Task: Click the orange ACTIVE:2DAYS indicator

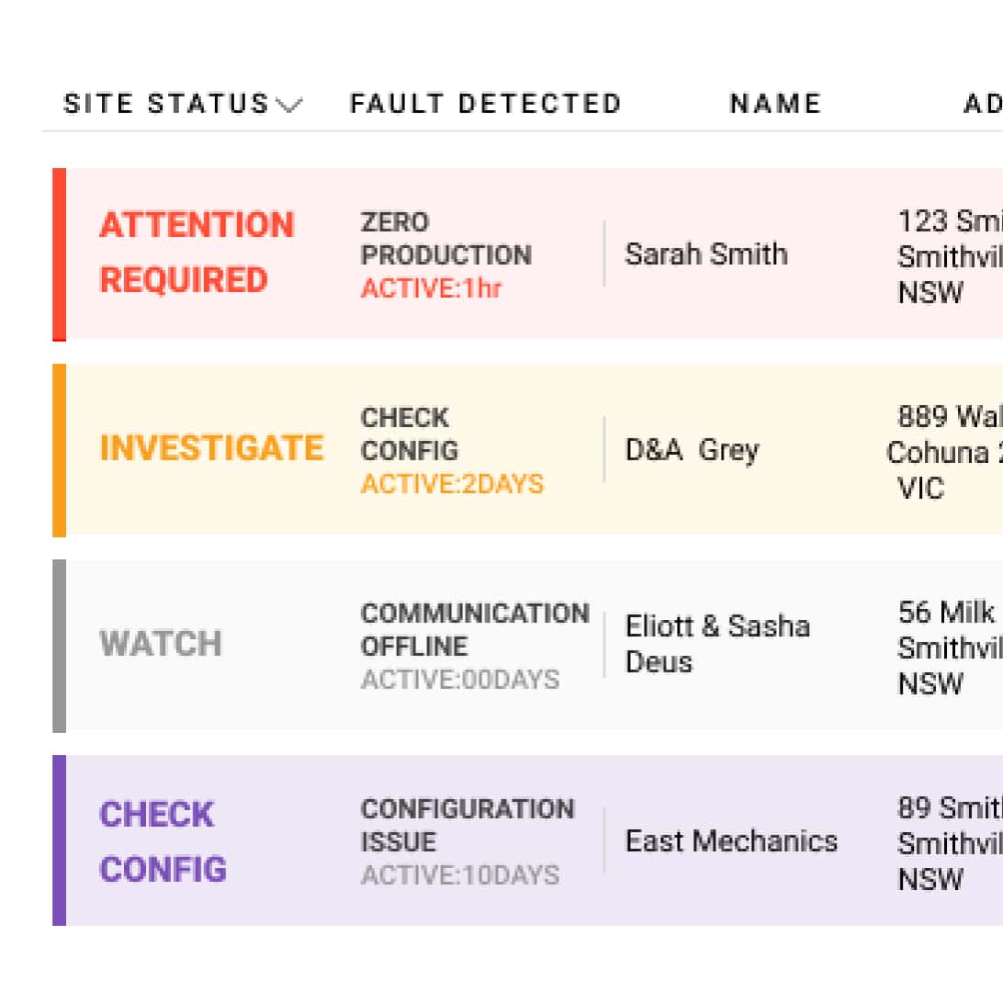Action: [x=452, y=484]
